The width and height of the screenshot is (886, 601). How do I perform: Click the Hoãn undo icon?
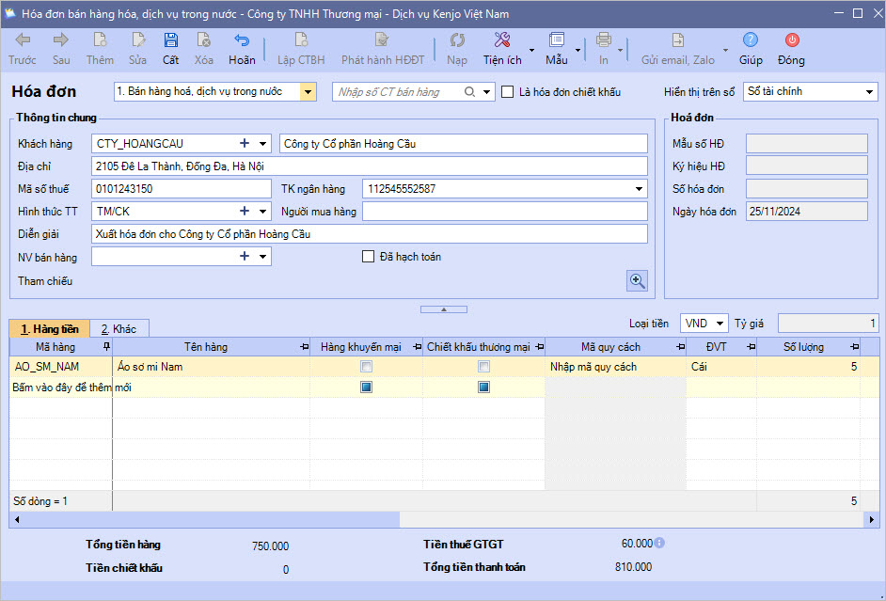pos(242,40)
